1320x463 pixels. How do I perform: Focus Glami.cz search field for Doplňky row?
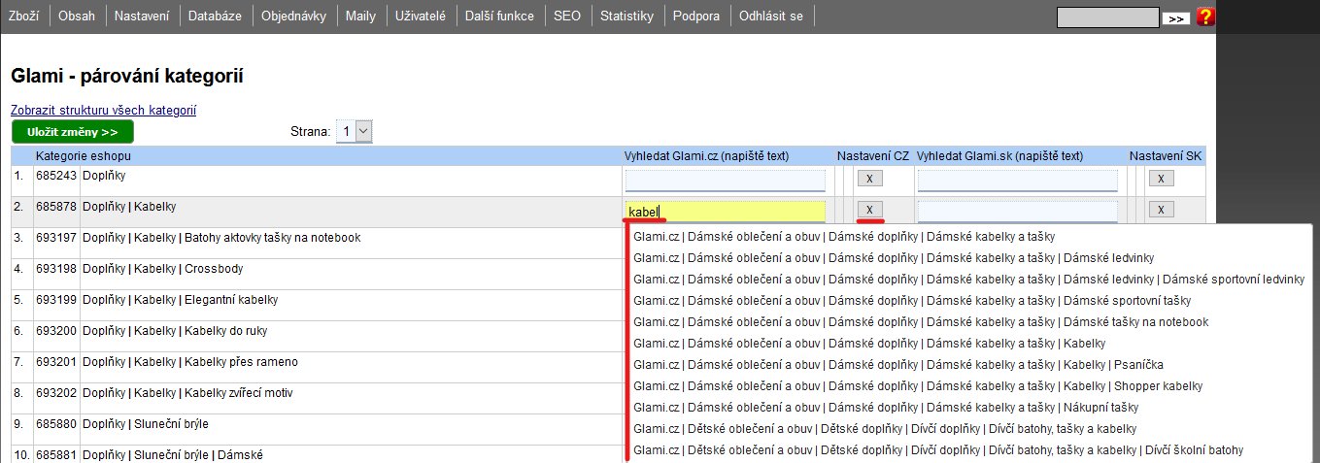click(x=725, y=180)
